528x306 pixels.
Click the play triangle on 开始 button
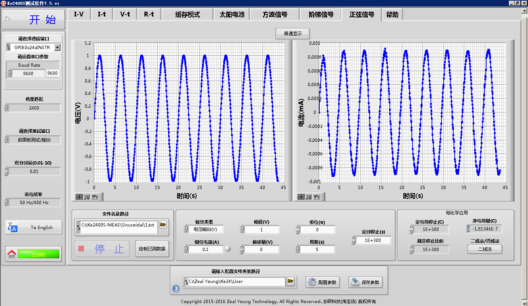[8, 19]
